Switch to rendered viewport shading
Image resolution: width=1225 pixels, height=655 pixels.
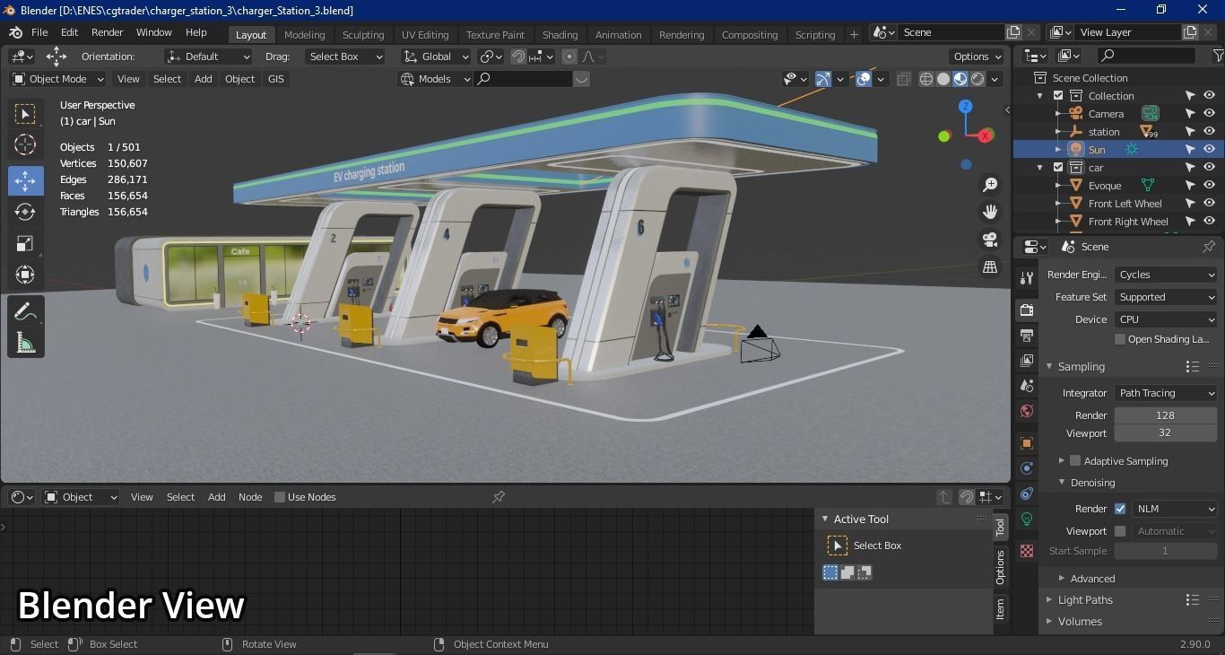(977, 79)
